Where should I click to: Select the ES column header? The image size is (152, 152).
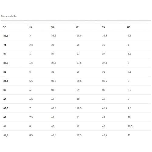click(103, 27)
